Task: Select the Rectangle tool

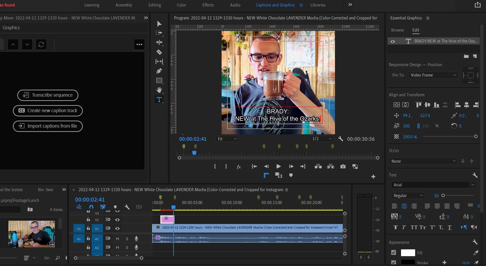Action: pyautogui.click(x=159, y=81)
